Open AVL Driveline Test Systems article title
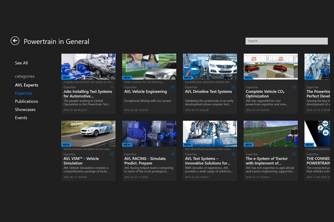334x222 pixels. tap(208, 92)
